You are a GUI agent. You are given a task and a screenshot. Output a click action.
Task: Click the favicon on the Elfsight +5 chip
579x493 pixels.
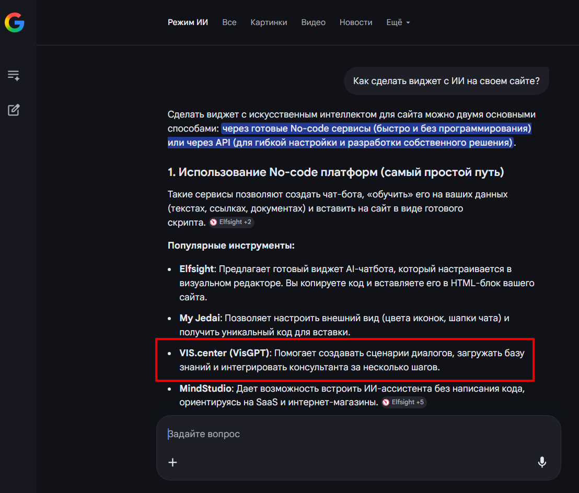click(x=386, y=402)
